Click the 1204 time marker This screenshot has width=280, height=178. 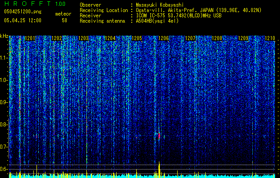[110, 38]
